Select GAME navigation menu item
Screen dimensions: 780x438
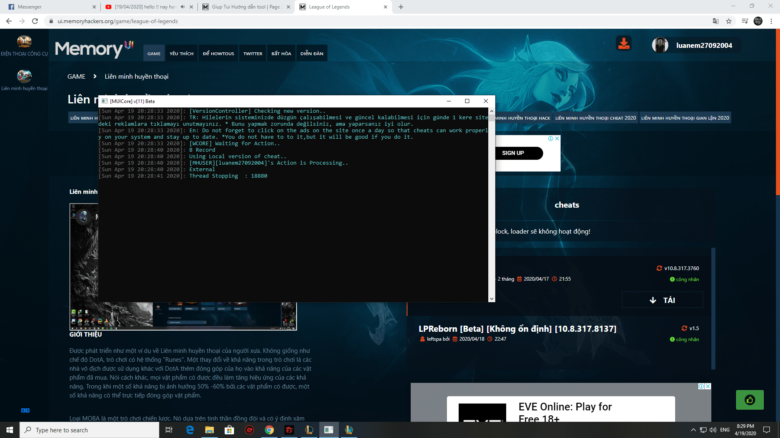[154, 54]
